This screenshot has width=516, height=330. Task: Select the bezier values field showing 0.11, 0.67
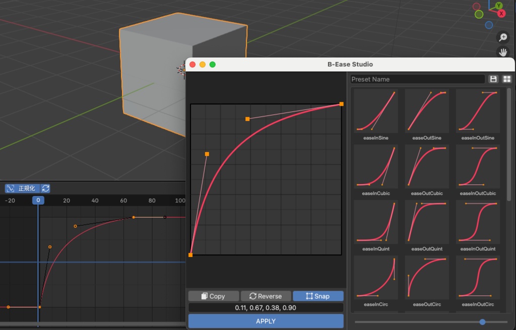pyautogui.click(x=266, y=307)
